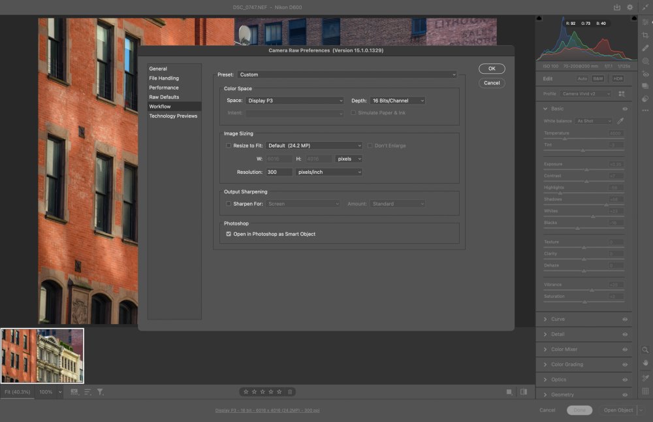
Task: Click the filmstrip display options icon
Action: pos(74,392)
